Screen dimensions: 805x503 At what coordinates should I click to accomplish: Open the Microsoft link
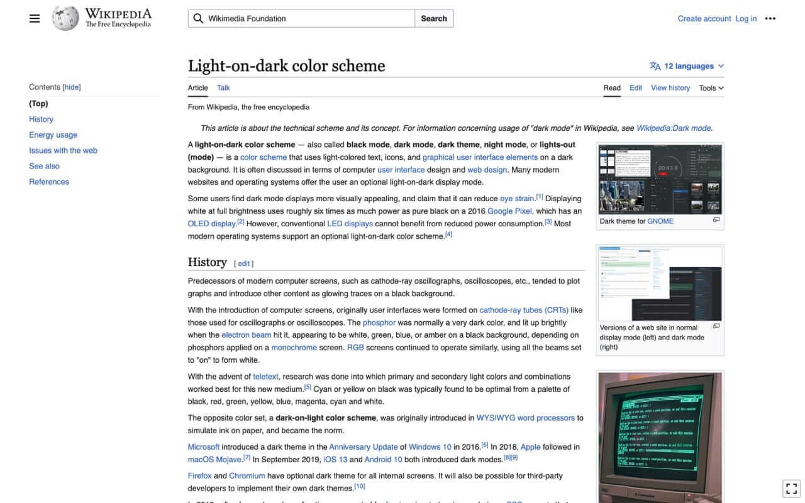coord(204,447)
